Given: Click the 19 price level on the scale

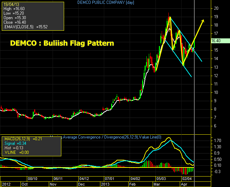Looking at the screenshot, I should [216, 17].
